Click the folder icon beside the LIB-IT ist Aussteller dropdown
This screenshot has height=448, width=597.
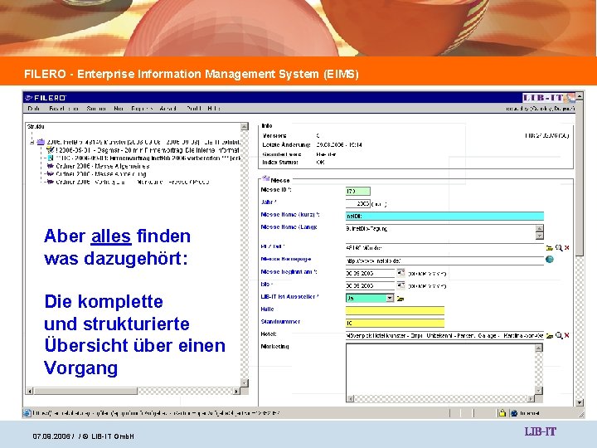pos(400,299)
